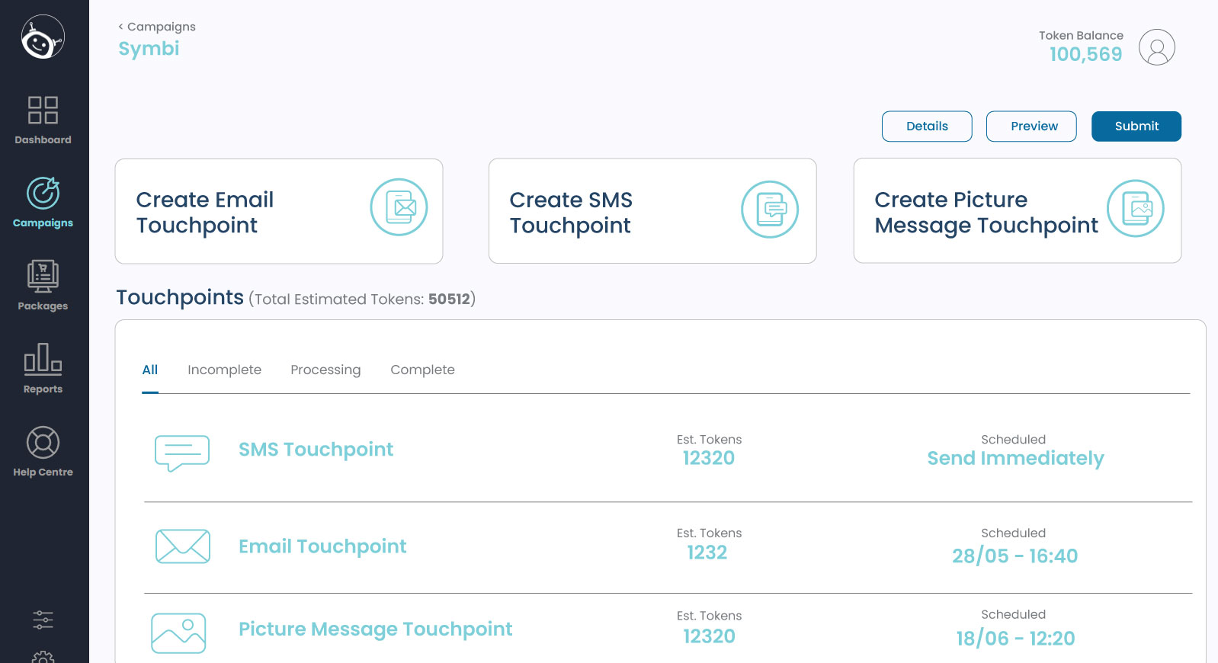Click the sliders filter icon in sidebar
Image resolution: width=1218 pixels, height=663 pixels.
click(43, 620)
